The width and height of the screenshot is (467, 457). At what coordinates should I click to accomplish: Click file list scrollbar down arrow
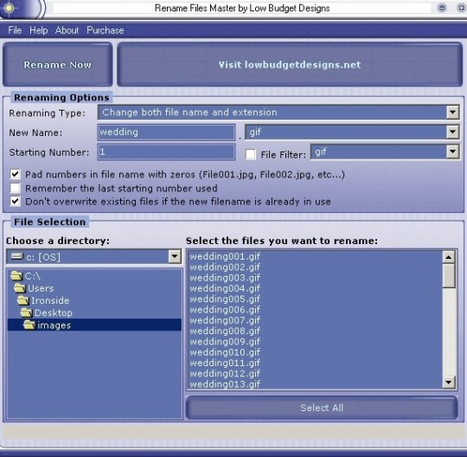(449, 382)
